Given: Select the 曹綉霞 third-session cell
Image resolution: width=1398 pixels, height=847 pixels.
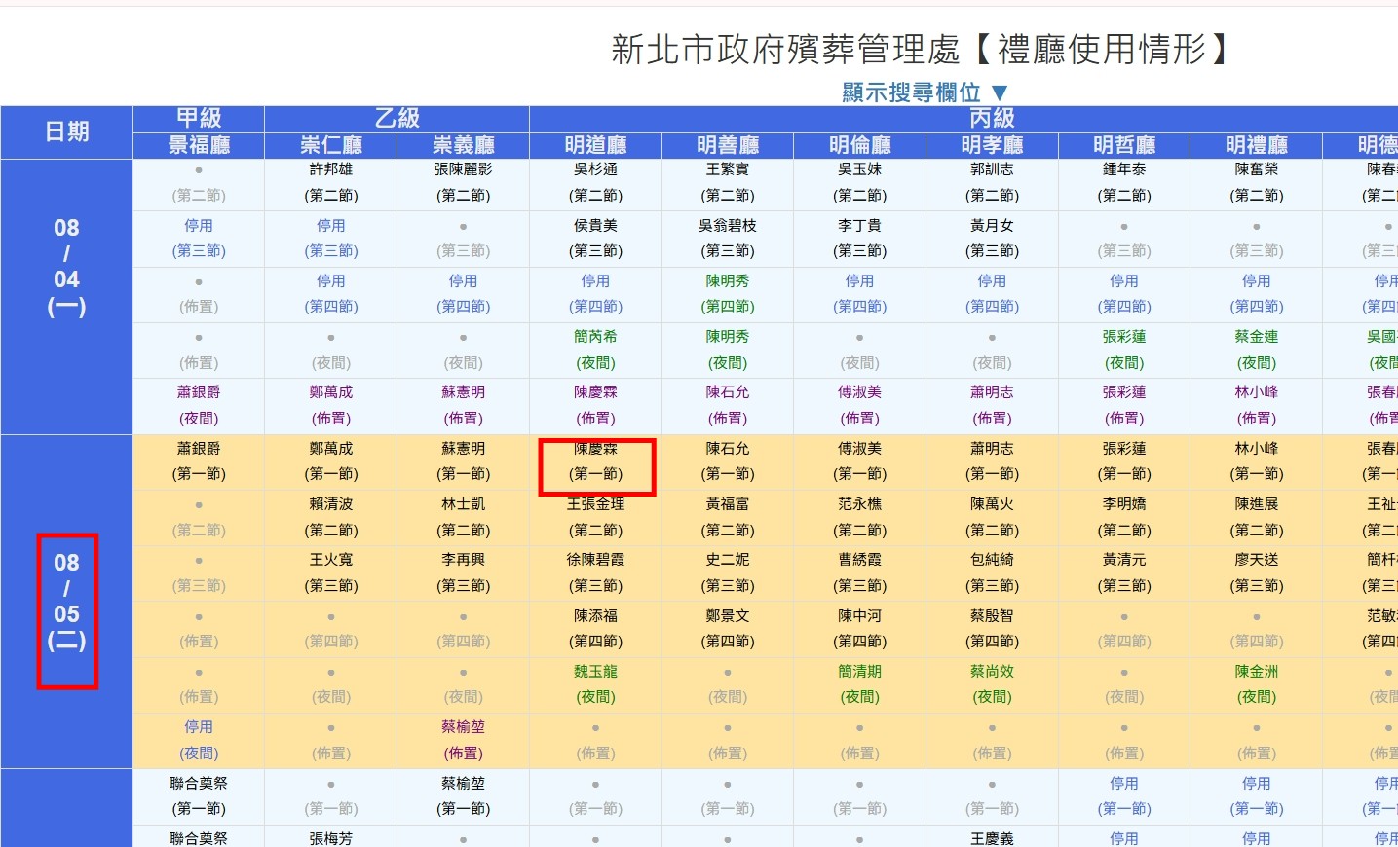Looking at the screenshot, I should 860,572.
